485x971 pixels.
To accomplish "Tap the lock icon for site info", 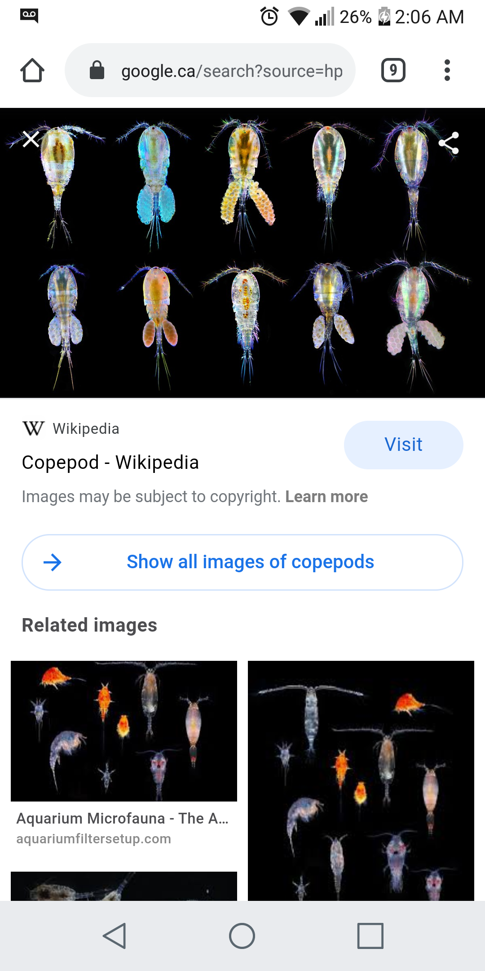I will (97, 70).
